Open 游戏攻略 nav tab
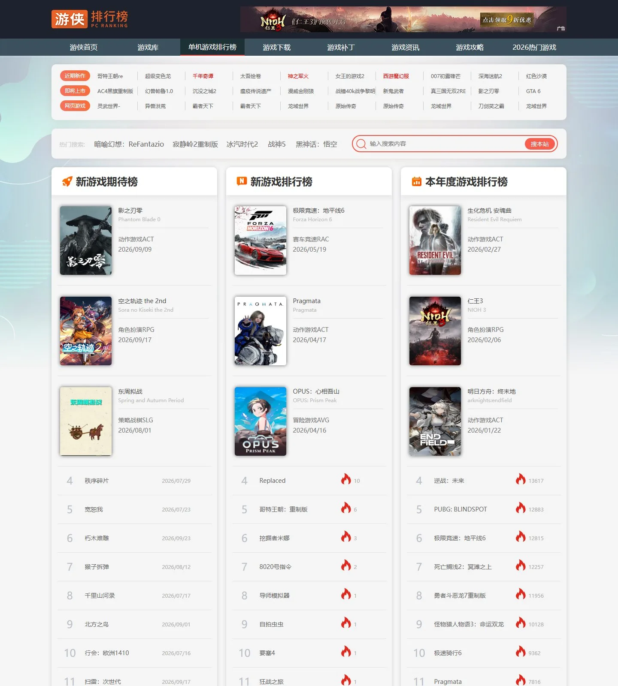The height and width of the screenshot is (686, 618). pyautogui.click(x=470, y=47)
